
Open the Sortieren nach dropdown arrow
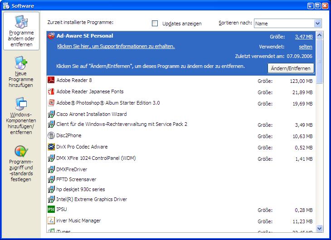tap(317, 24)
